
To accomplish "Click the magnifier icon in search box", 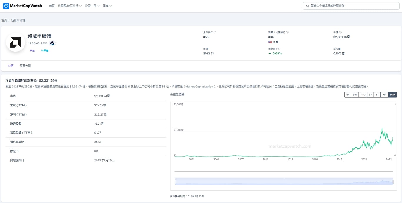I will point(308,6).
